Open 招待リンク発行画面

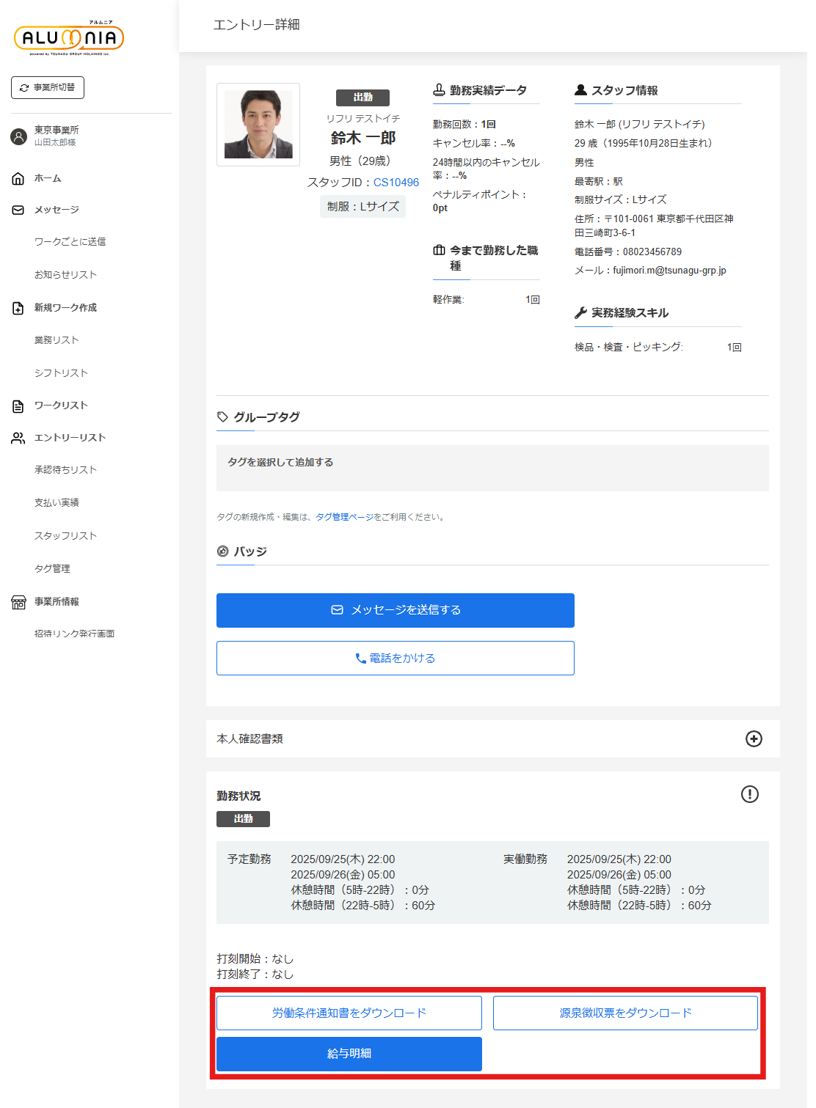74,634
